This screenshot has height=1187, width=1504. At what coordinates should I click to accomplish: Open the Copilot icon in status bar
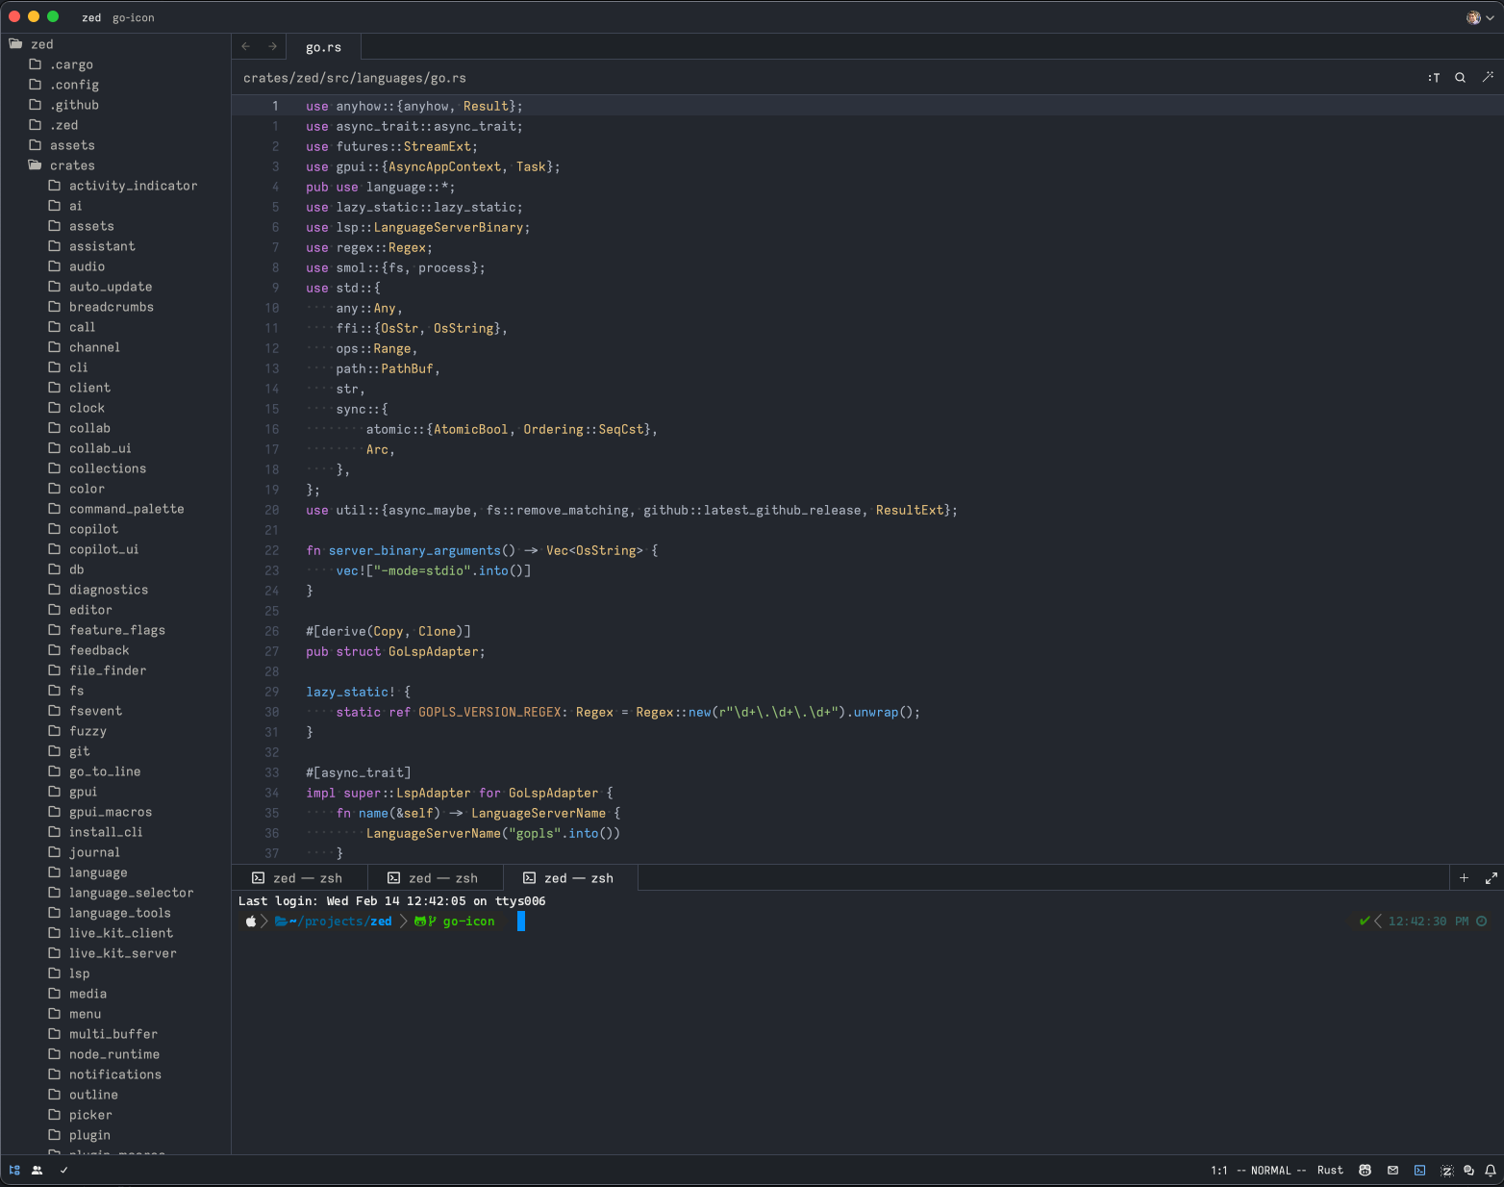click(x=1365, y=1171)
